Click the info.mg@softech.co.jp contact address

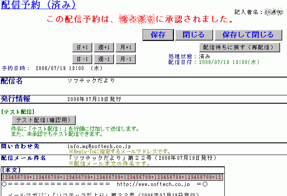[99, 146]
